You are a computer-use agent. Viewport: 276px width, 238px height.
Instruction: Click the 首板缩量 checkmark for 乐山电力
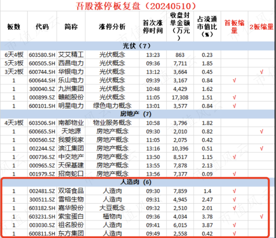(x=234, y=81)
